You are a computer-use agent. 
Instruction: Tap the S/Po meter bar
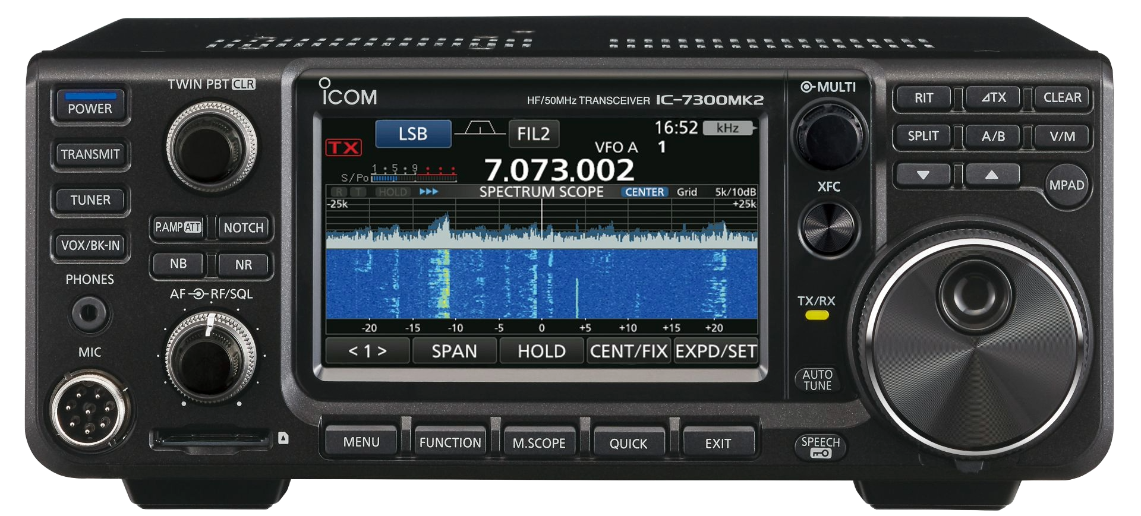tap(414, 177)
